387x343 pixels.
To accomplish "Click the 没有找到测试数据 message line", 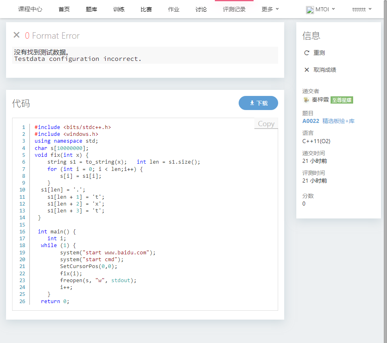I will pyautogui.click(x=41, y=52).
